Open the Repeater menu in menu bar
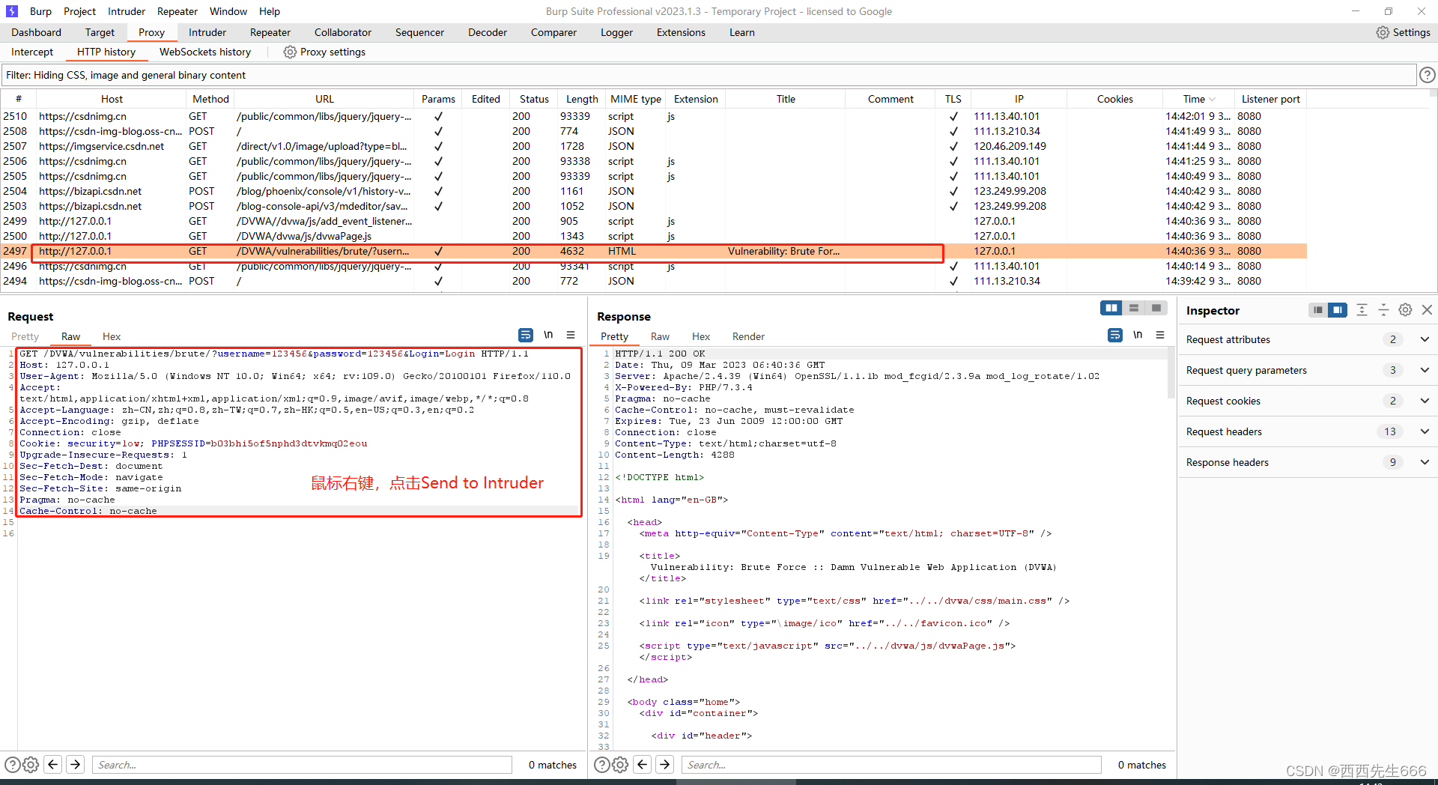Screen dimensions: 1438x785 pyautogui.click(x=178, y=11)
